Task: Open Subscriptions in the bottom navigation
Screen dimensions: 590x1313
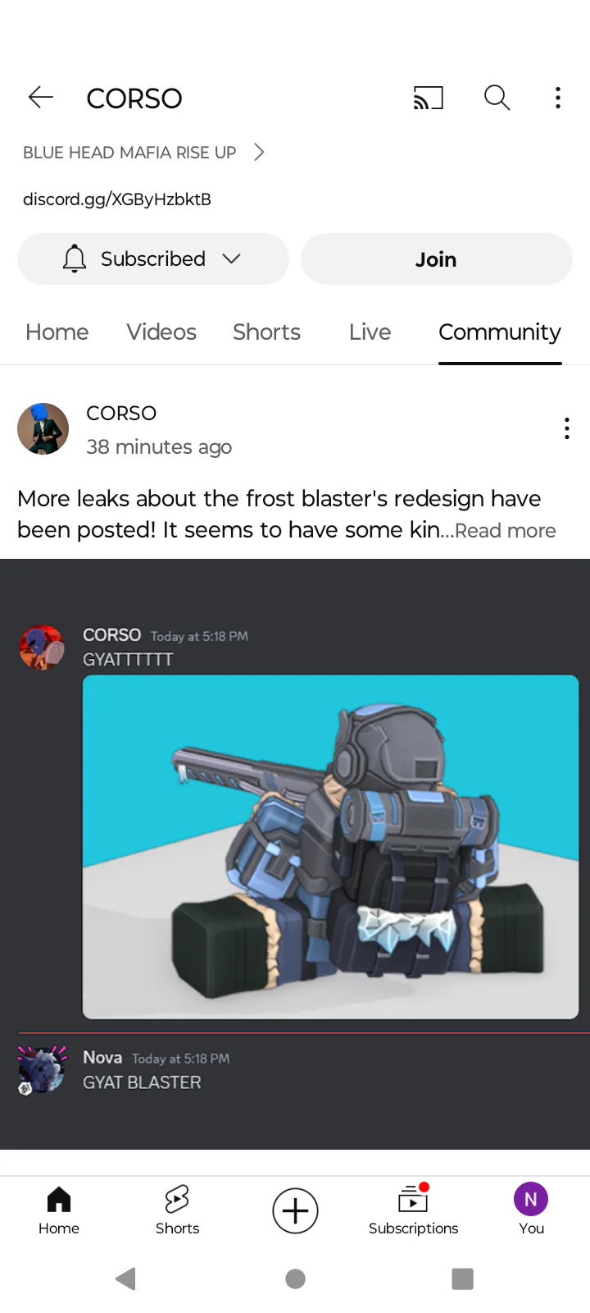Action: (x=413, y=1210)
